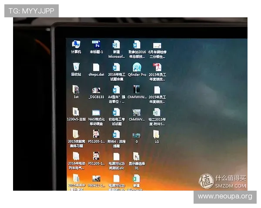Open the 2016年电工试题合集 Word document

click(116, 68)
